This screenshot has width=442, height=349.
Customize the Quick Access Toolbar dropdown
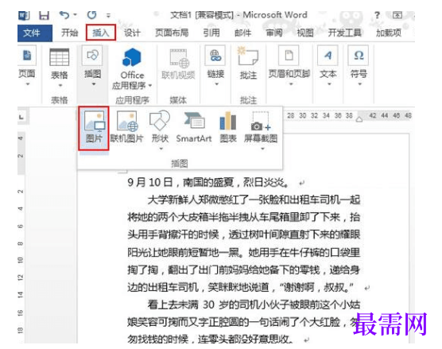click(108, 15)
